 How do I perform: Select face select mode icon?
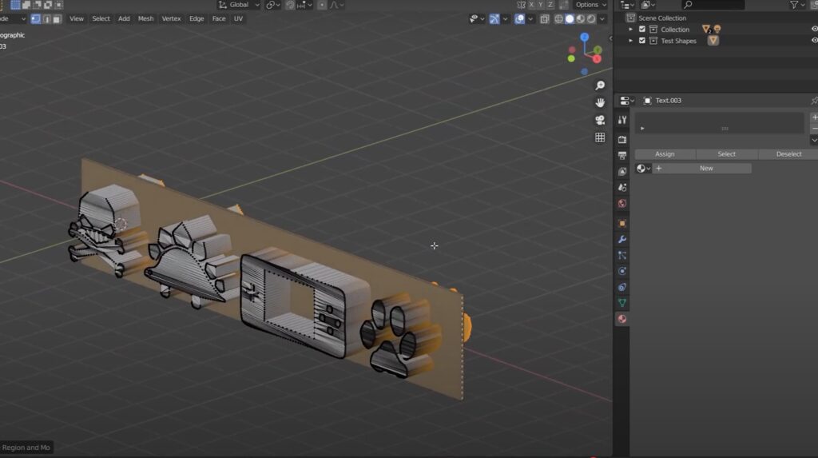pyautogui.click(x=57, y=19)
